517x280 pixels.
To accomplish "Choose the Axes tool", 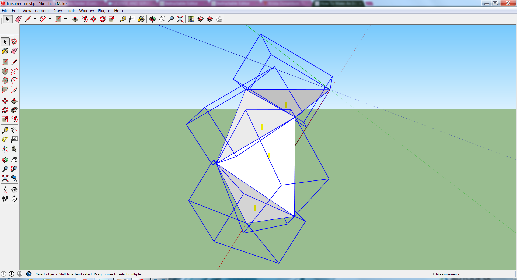I will coord(5,149).
